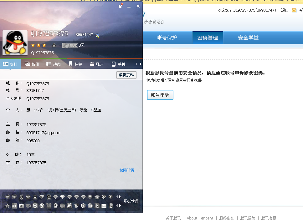
Task: Click the 夜 night icon
Action: pos(69,206)
